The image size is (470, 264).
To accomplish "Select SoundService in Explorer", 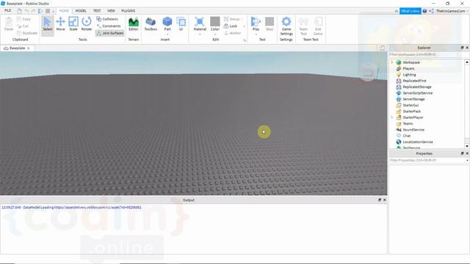I will coord(413,130).
